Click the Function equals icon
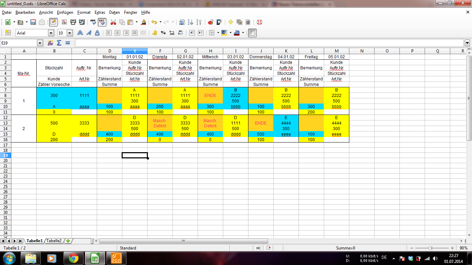The image size is (472, 265). 68,43
